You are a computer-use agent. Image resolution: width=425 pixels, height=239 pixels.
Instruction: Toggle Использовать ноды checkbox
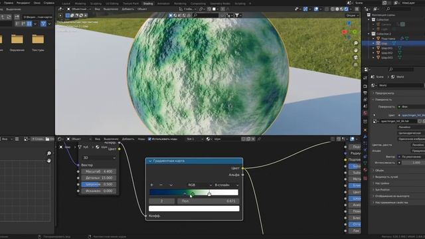pyautogui.click(x=149, y=139)
